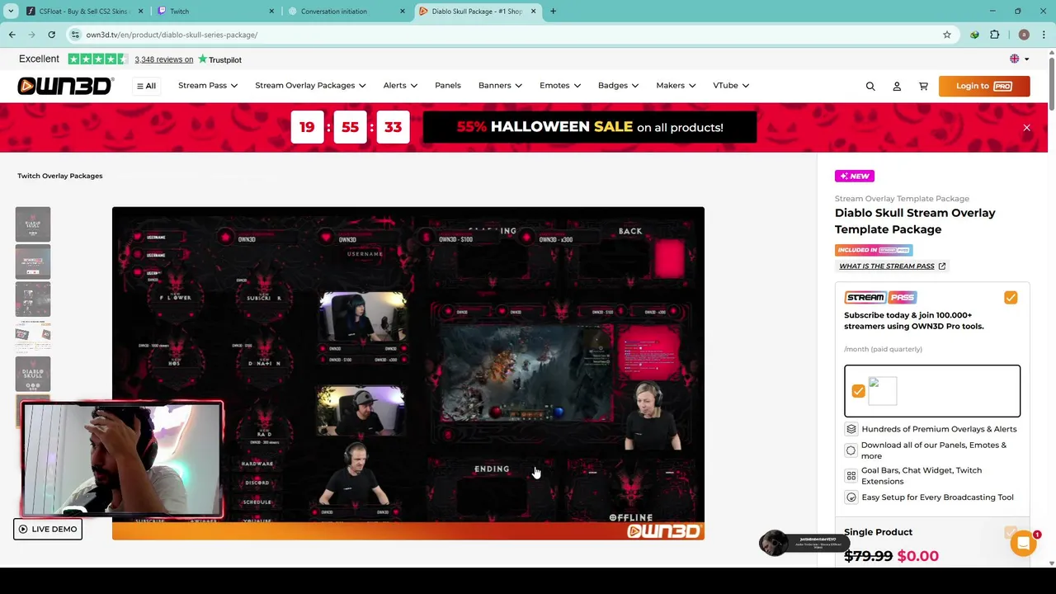1056x594 pixels.
Task: Expand the Stream Overlay Packages menu
Action: (310, 86)
